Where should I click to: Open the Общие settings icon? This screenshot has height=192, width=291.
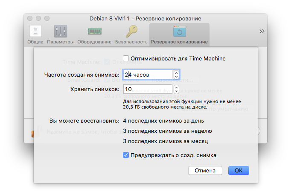point(35,31)
